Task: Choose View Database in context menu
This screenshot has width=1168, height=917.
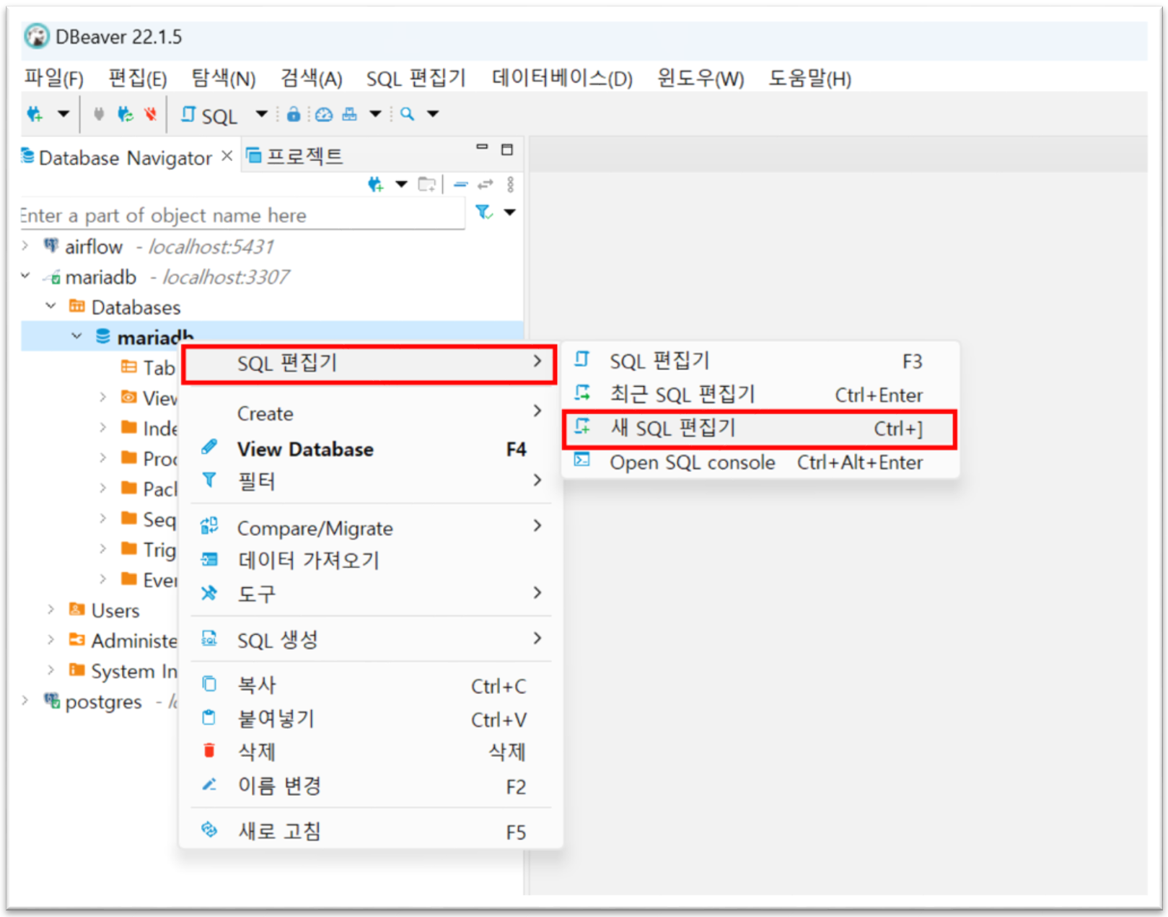Action: coord(370,449)
